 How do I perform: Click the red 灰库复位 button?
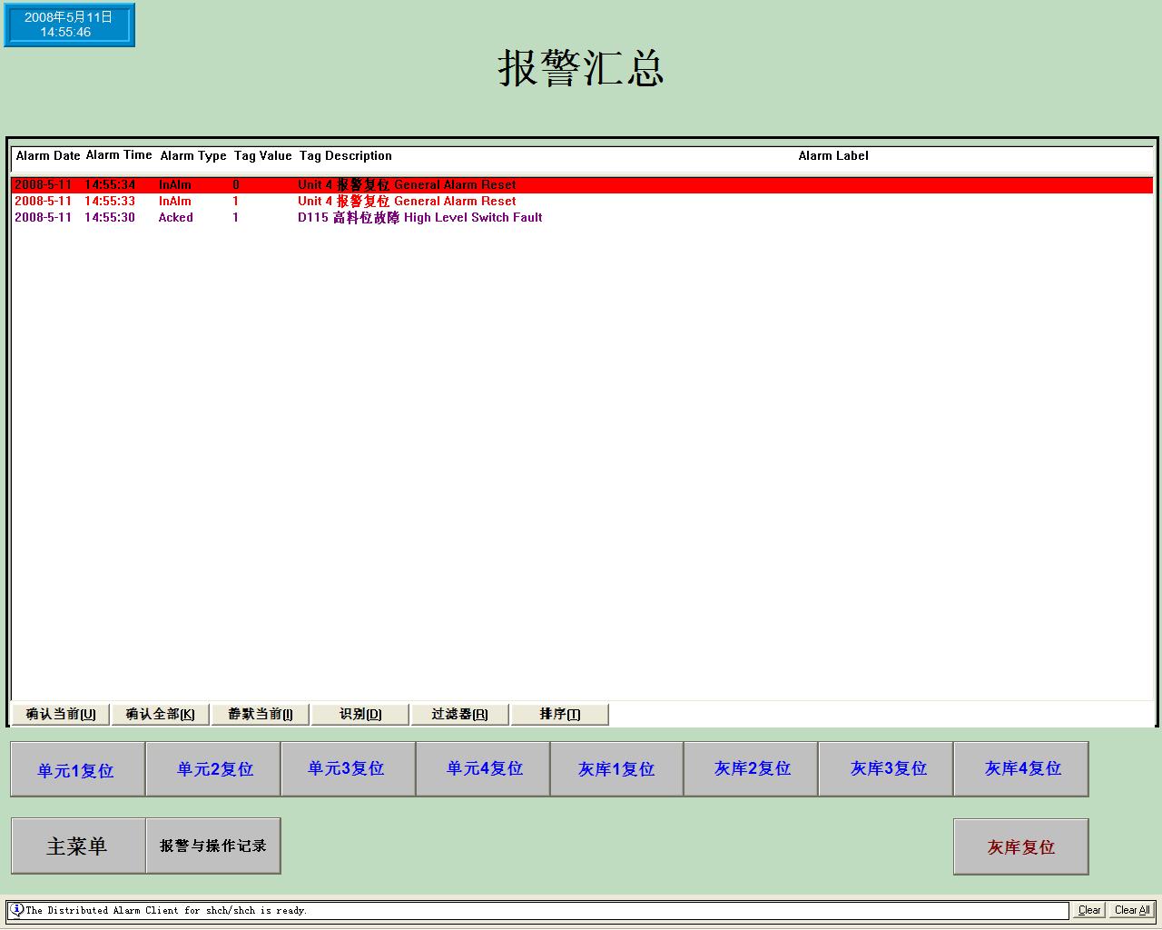(x=1020, y=846)
